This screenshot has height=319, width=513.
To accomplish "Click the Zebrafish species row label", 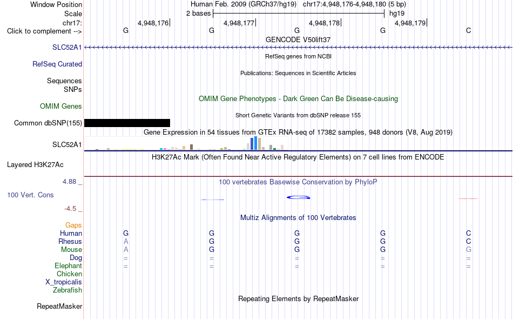I will pos(67,290).
